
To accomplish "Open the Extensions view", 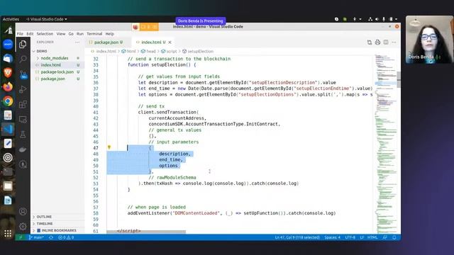I will (23, 104).
